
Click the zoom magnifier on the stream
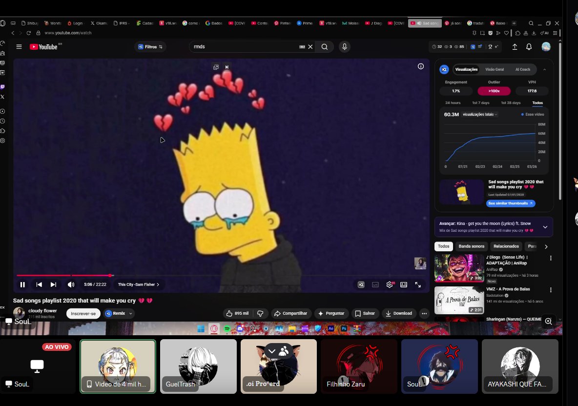[x=549, y=321]
